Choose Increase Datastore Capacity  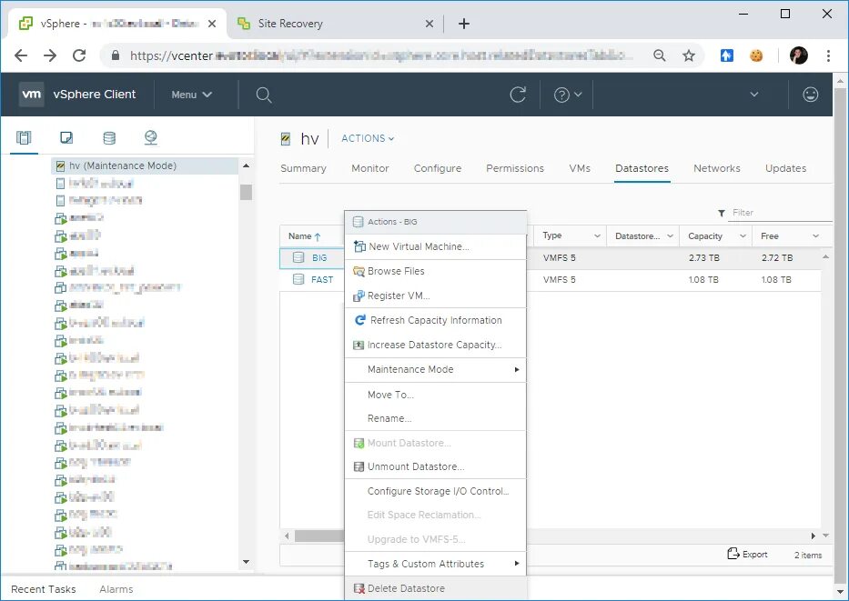tap(435, 346)
